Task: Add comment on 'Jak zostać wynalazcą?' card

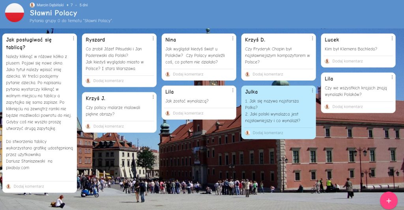Action: (188, 113)
